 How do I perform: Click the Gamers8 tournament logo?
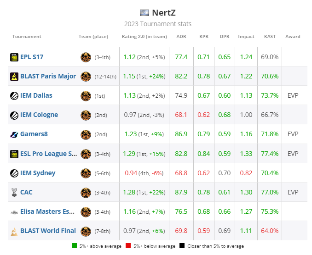pos(14,134)
